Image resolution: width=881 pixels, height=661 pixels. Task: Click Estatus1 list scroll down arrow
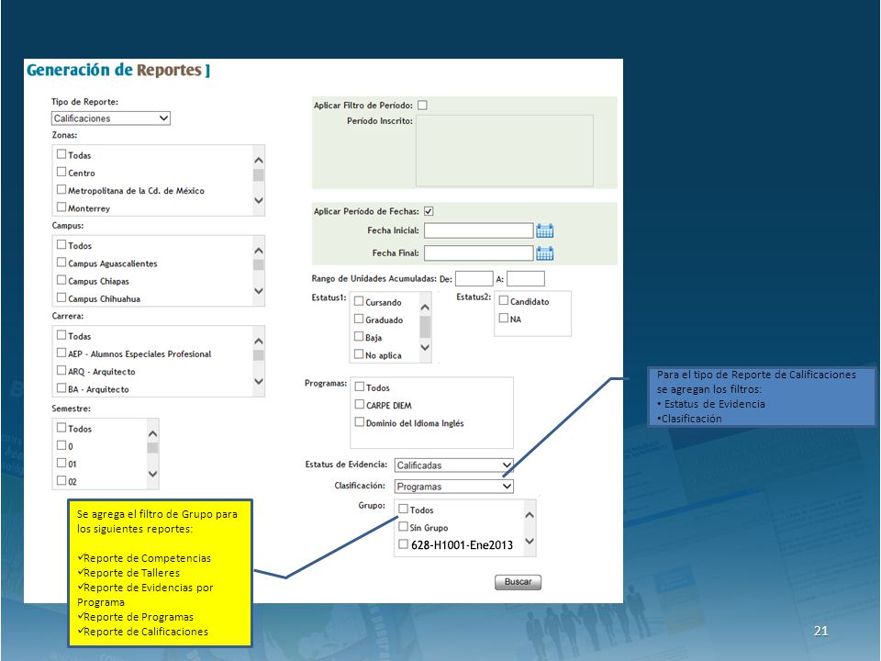425,347
